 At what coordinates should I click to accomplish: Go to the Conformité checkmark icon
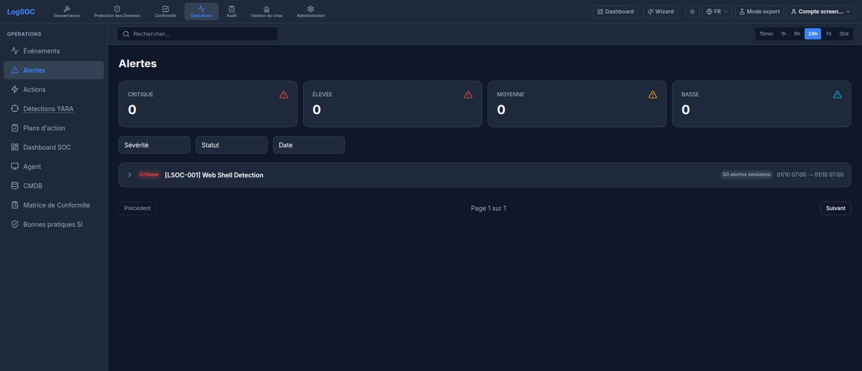click(166, 9)
